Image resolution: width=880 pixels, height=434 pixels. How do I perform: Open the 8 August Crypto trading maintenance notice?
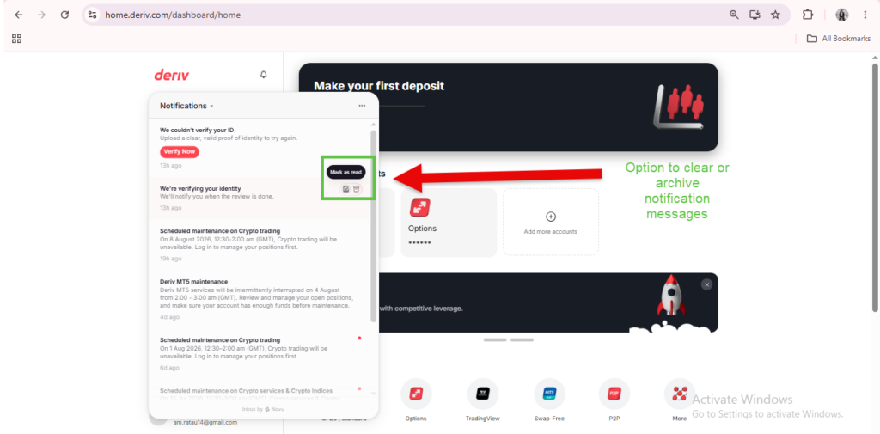point(260,244)
